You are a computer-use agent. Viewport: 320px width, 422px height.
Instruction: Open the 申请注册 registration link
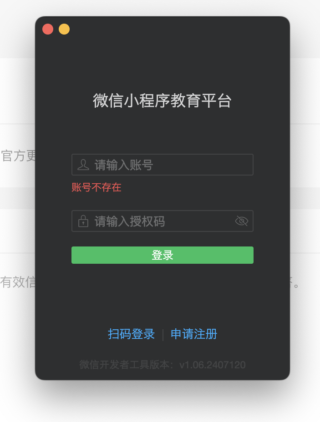click(194, 334)
